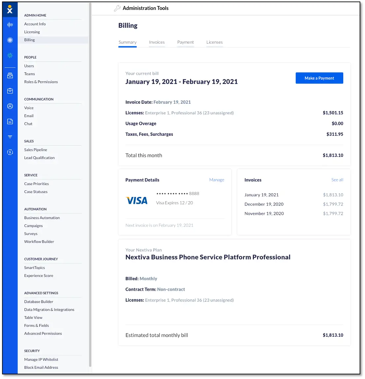Open Roles & Permissions
This screenshot has width=365, height=379.
pyautogui.click(x=41, y=82)
